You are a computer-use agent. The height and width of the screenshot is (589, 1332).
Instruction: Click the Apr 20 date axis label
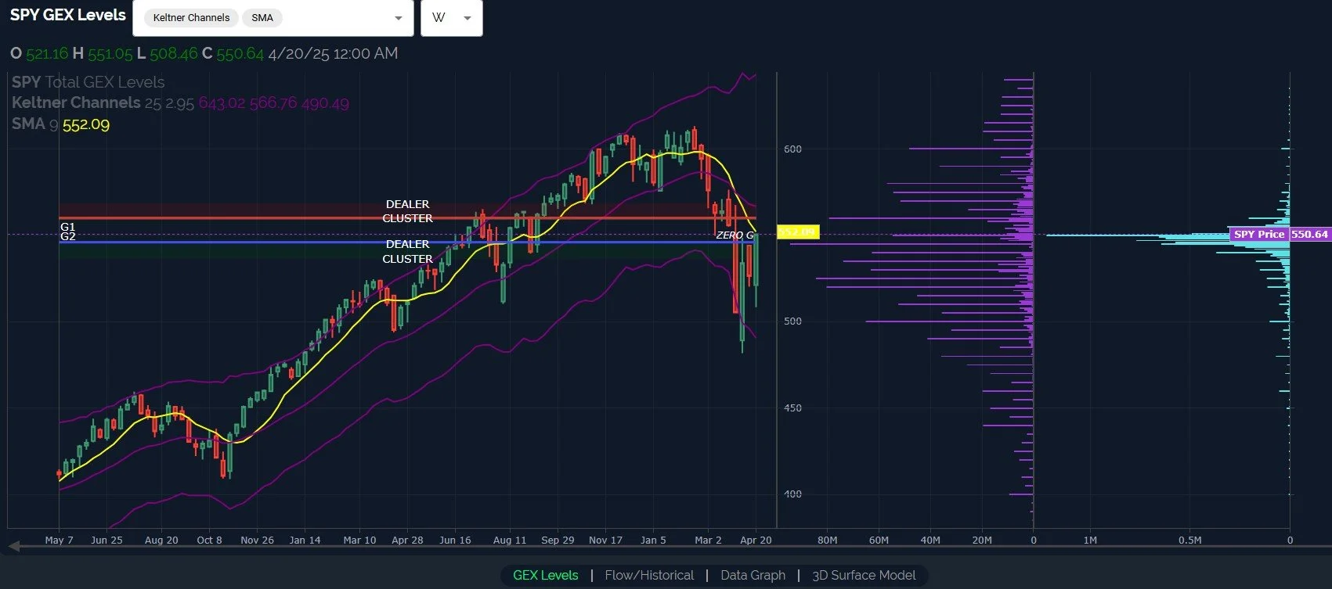pyautogui.click(x=756, y=540)
